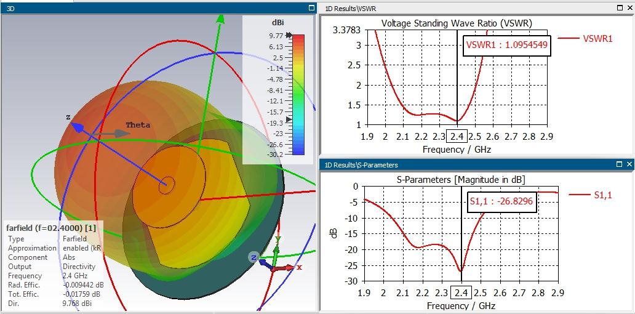
Task: Click the dB axis label of S-Parameters plot
Action: click(x=334, y=233)
